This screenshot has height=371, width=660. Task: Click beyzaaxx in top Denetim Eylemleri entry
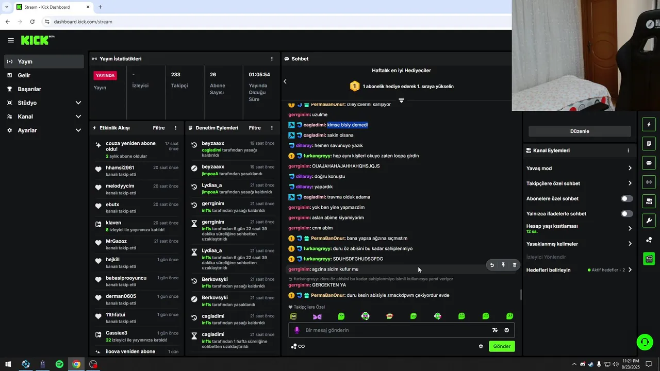pos(213,143)
